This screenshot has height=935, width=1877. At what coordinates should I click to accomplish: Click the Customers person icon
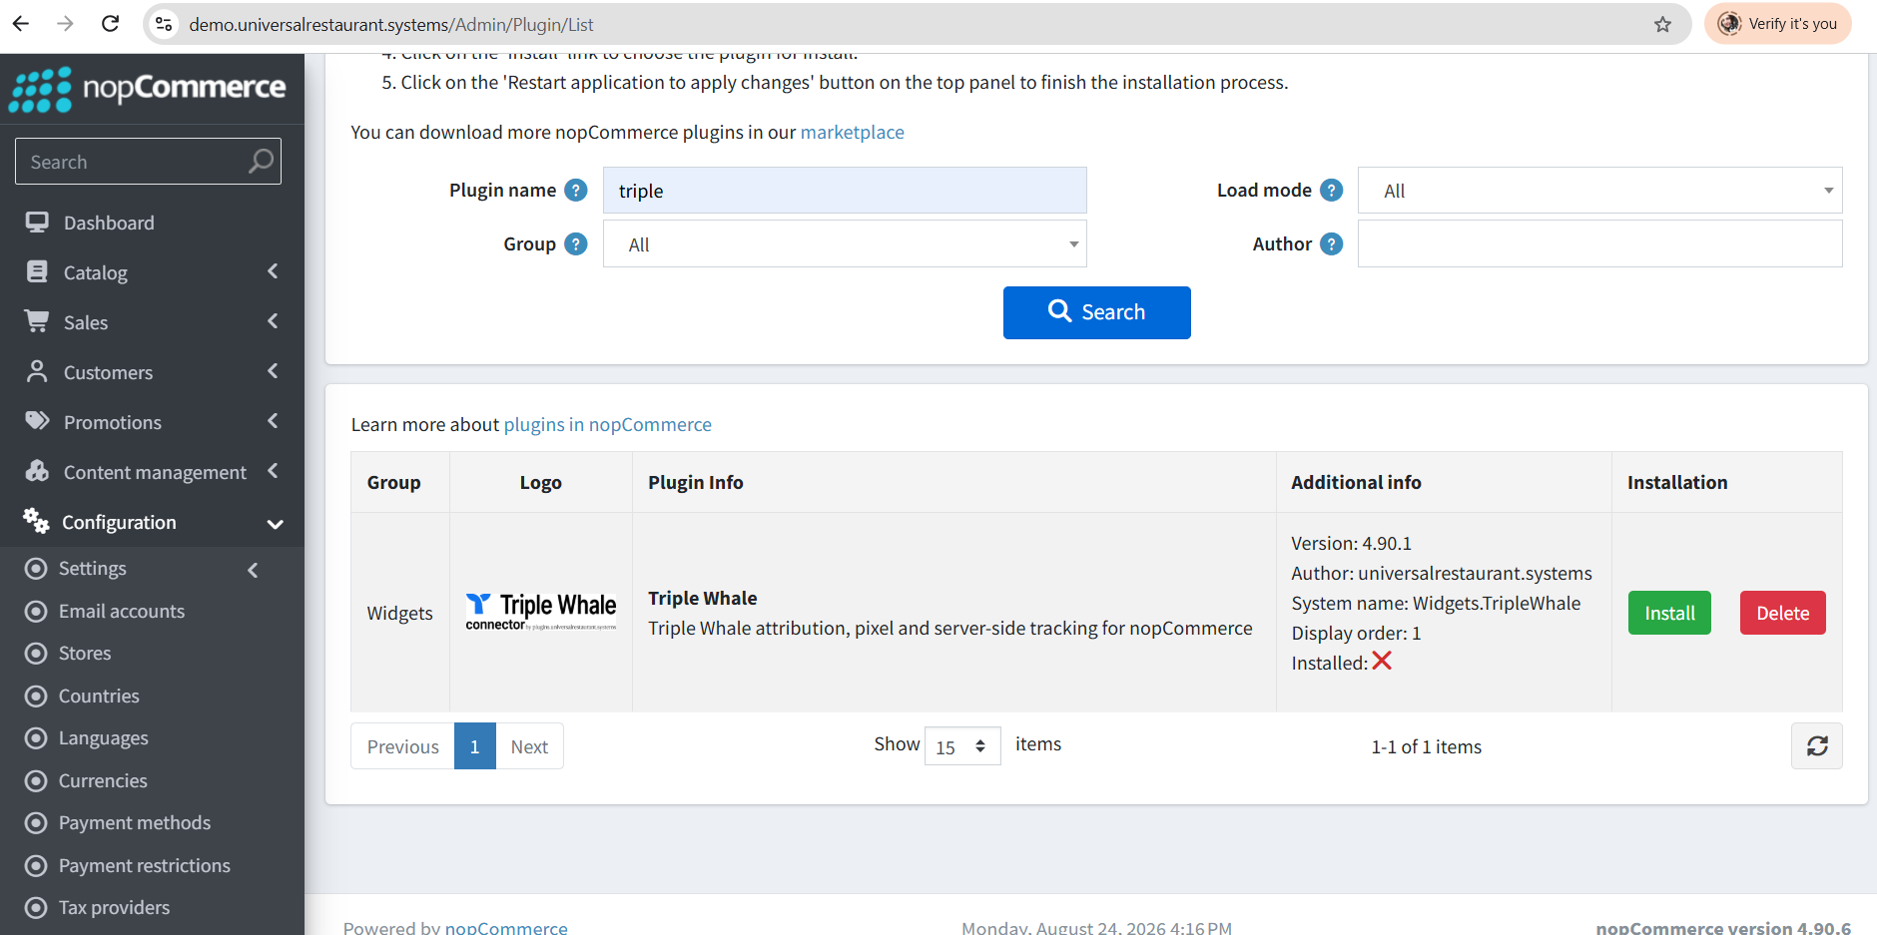pyautogui.click(x=37, y=371)
